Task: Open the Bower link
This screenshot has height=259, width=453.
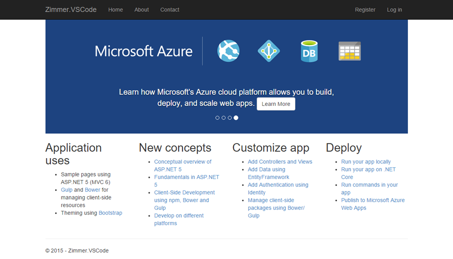Action: 92,190
